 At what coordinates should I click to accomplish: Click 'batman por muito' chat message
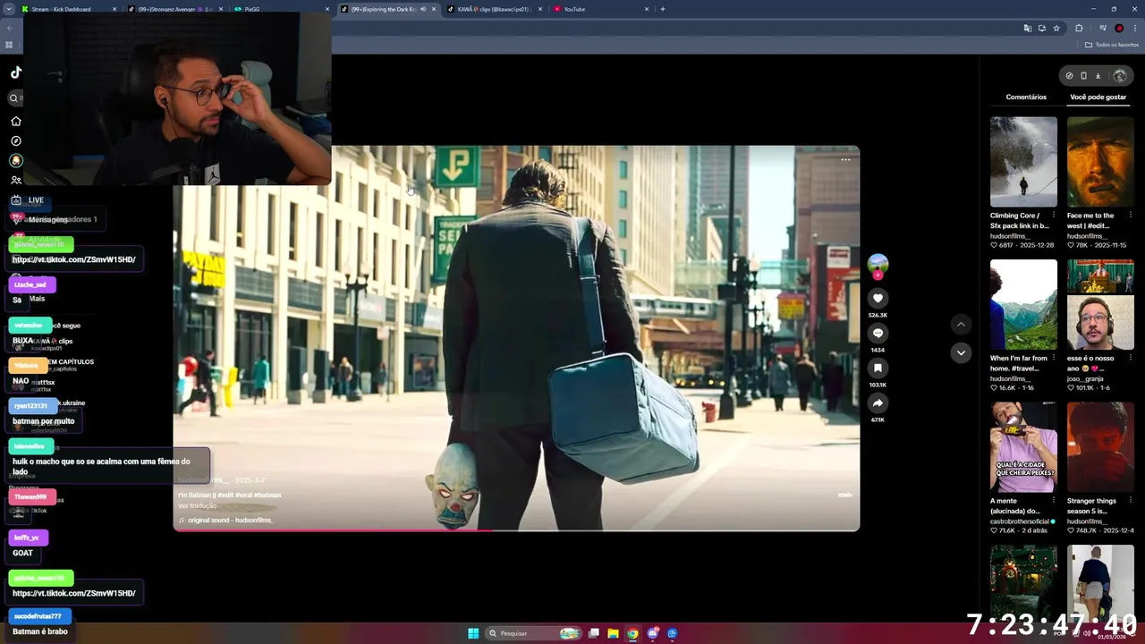click(44, 421)
